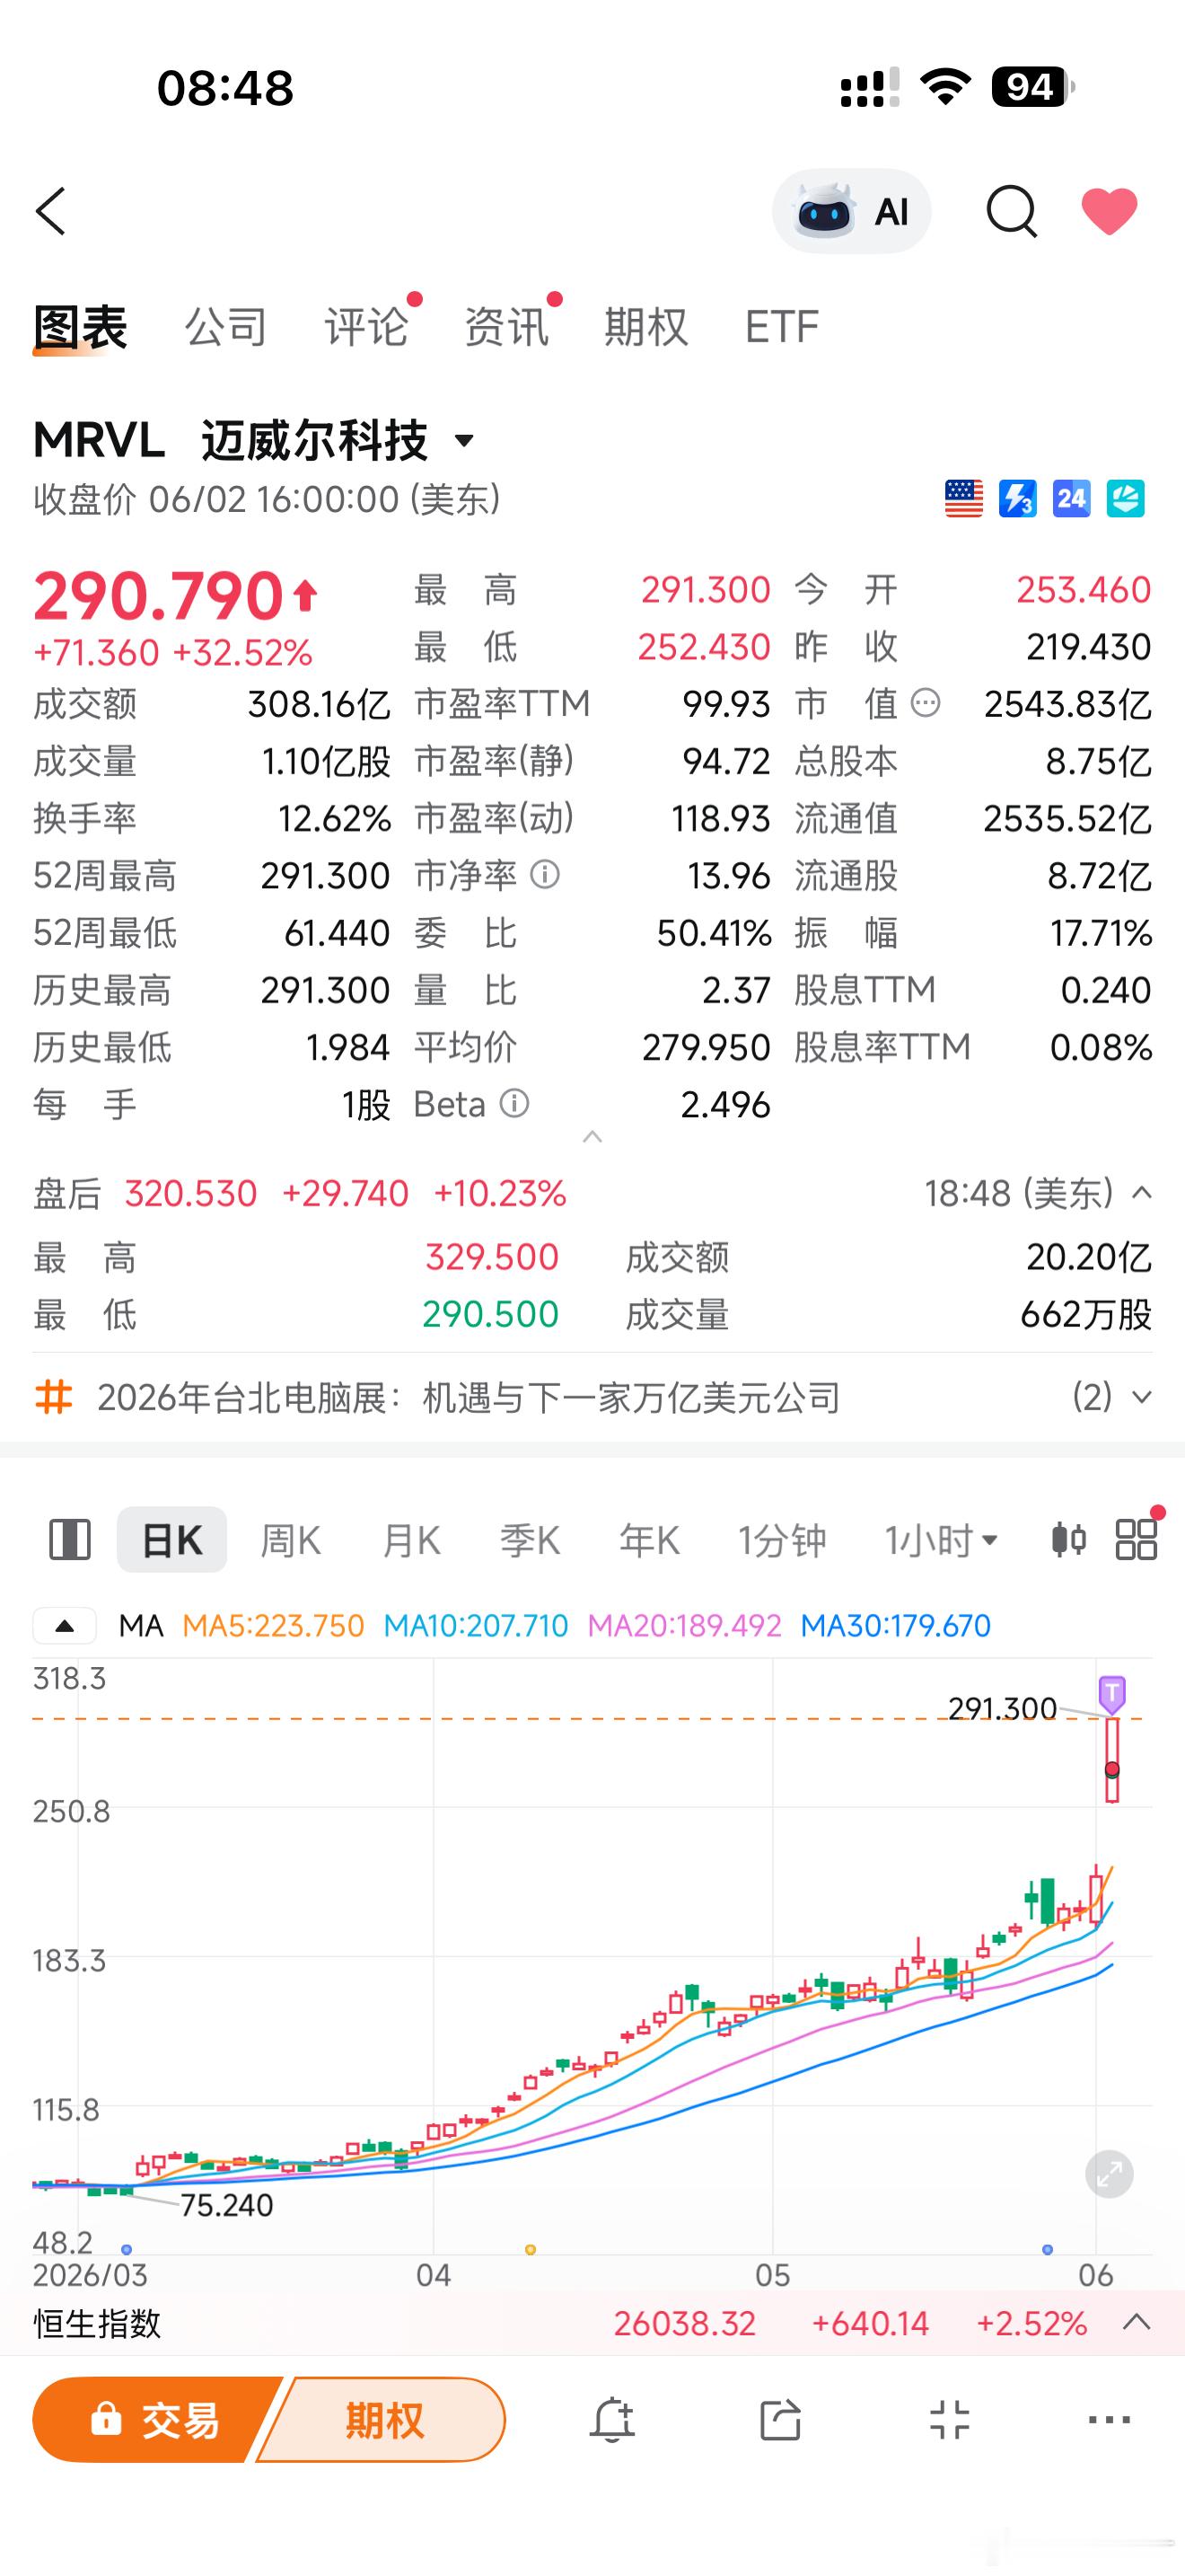Tap the blue event dot near 2026/03
The image size is (1185, 2576).
point(126,2250)
